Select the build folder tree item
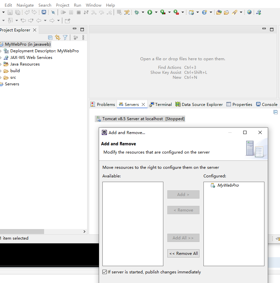 click(x=12, y=71)
